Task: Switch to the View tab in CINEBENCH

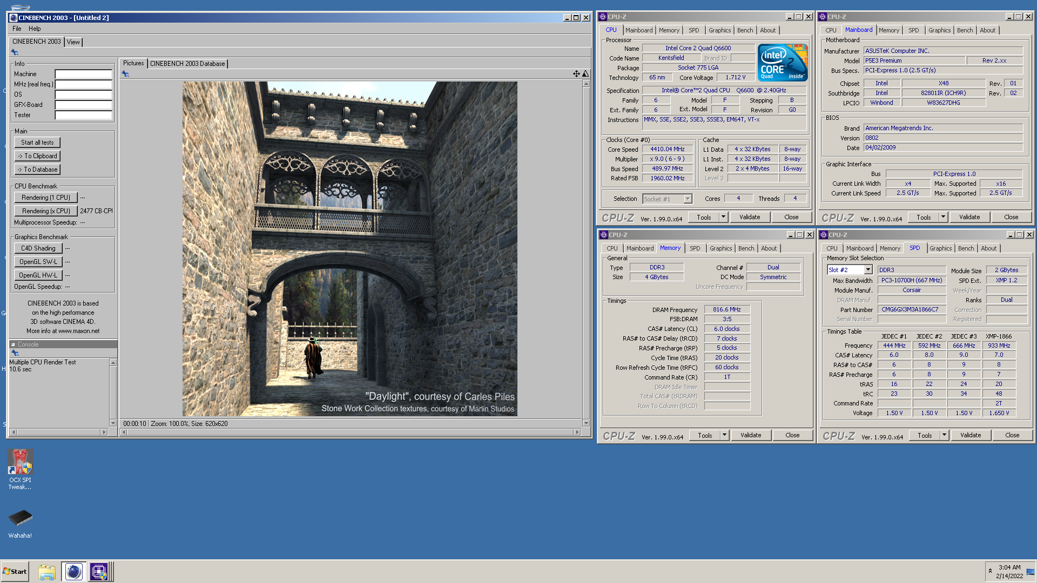Action: tap(73, 42)
